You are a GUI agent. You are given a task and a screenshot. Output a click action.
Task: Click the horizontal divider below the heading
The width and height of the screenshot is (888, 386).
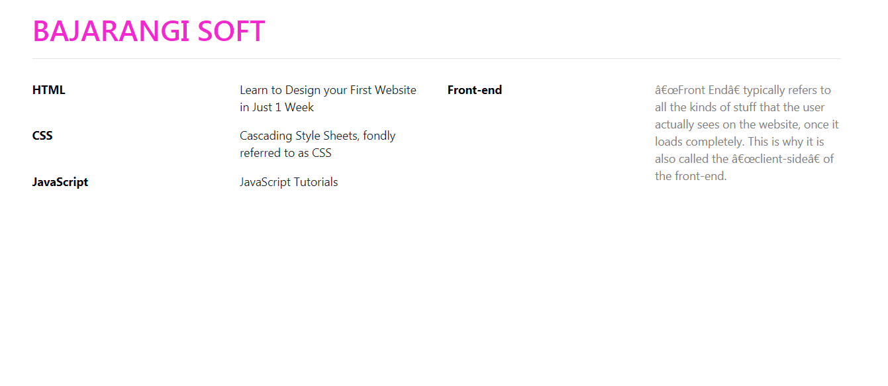pyautogui.click(x=436, y=58)
